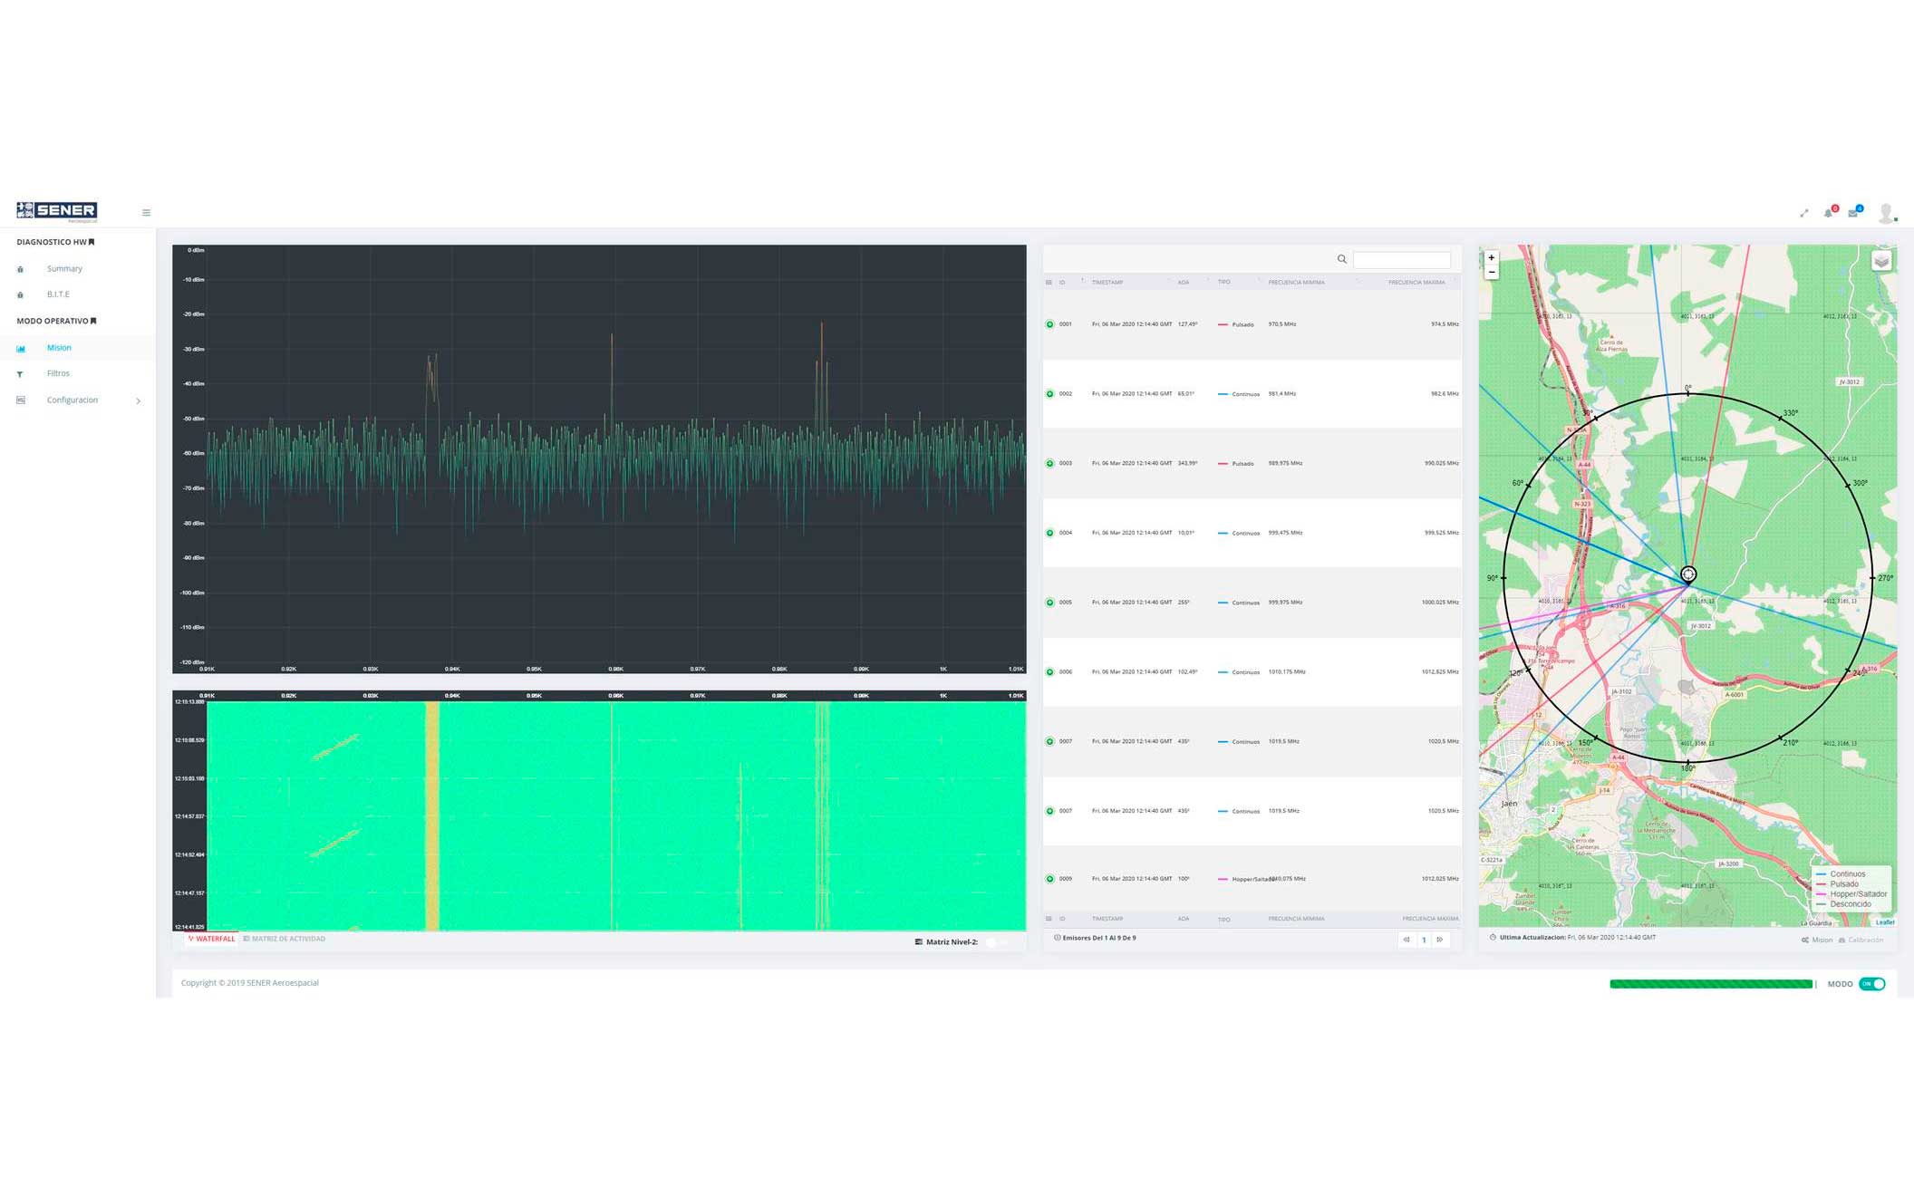Open the map layers control icon
1914x1196 pixels.
(1881, 261)
